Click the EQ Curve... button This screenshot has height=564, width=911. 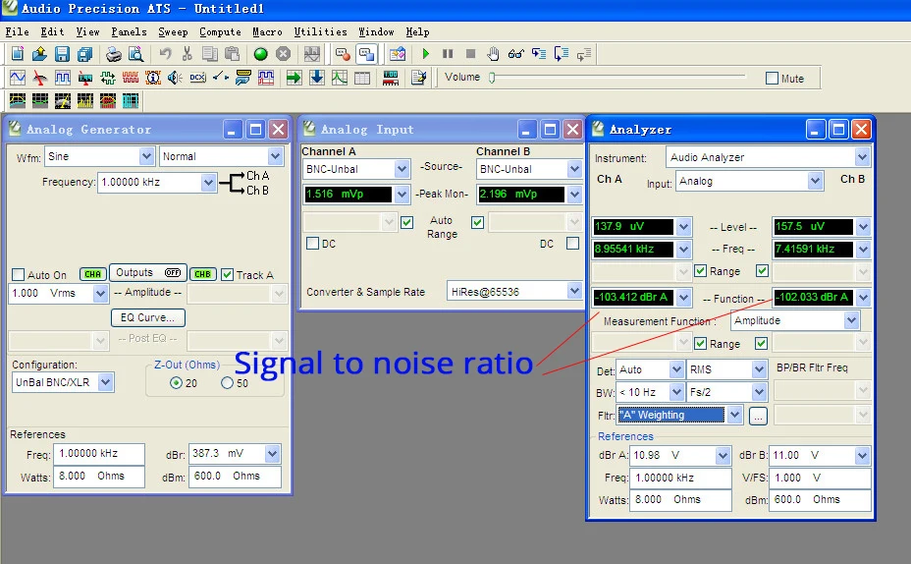pos(147,317)
